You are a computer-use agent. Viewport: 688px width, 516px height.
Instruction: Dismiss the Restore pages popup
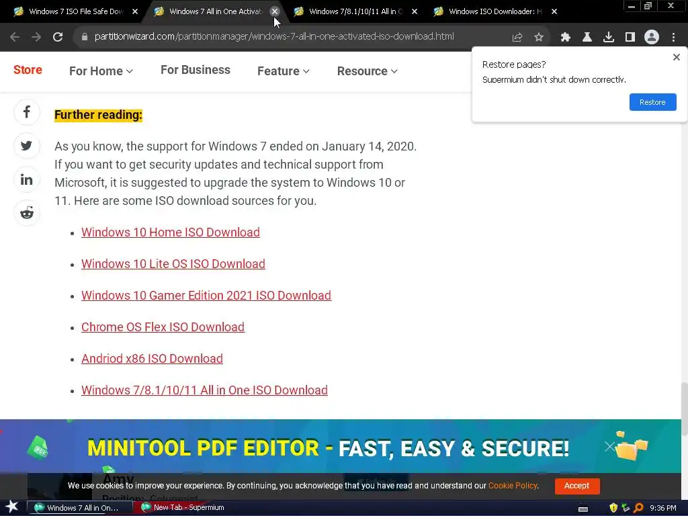tap(677, 57)
